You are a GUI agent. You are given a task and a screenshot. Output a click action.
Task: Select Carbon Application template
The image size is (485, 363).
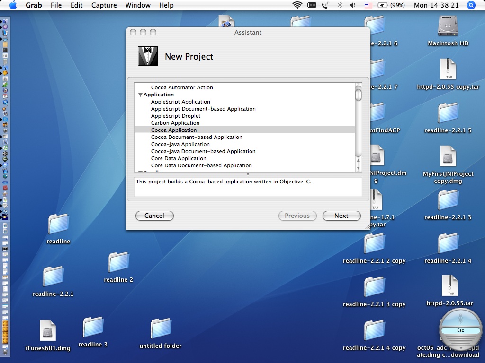(175, 123)
